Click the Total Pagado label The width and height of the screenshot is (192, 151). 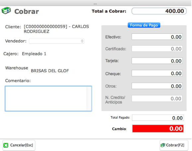click(120, 118)
